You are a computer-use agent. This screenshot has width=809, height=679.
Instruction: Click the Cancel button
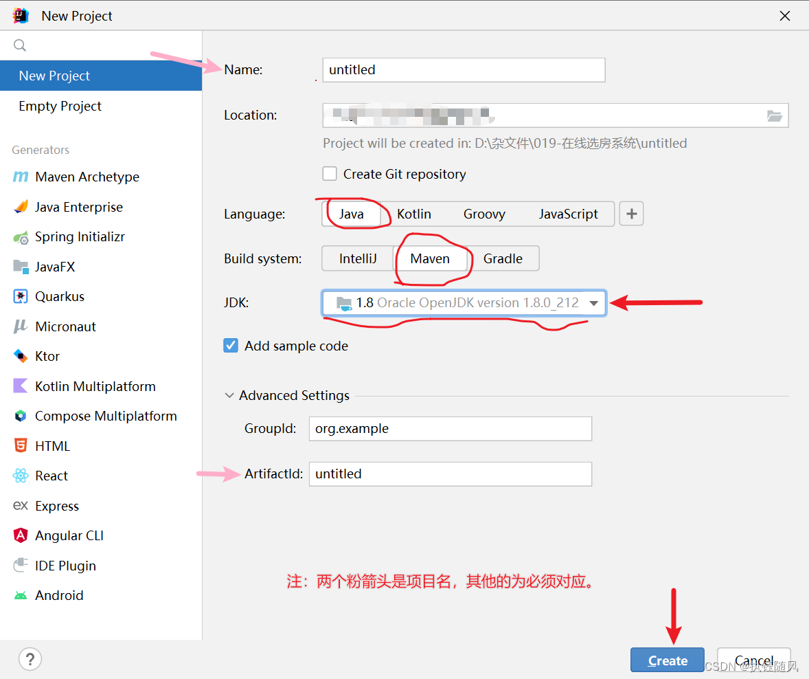[754, 660]
